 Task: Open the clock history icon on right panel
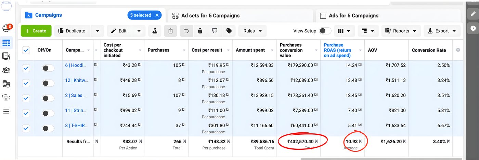(473, 28)
